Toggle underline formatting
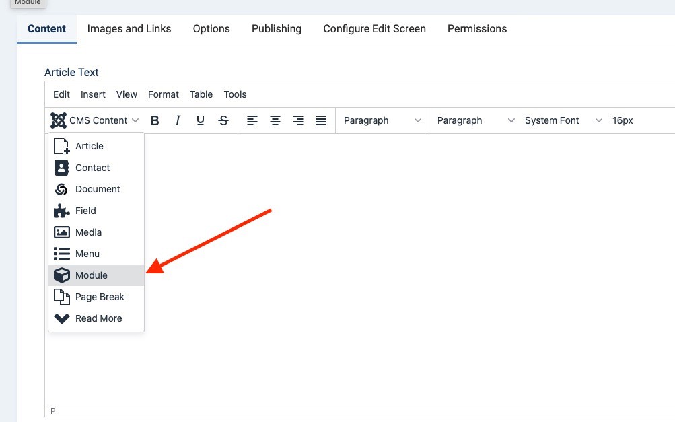The width and height of the screenshot is (675, 422). [201, 120]
